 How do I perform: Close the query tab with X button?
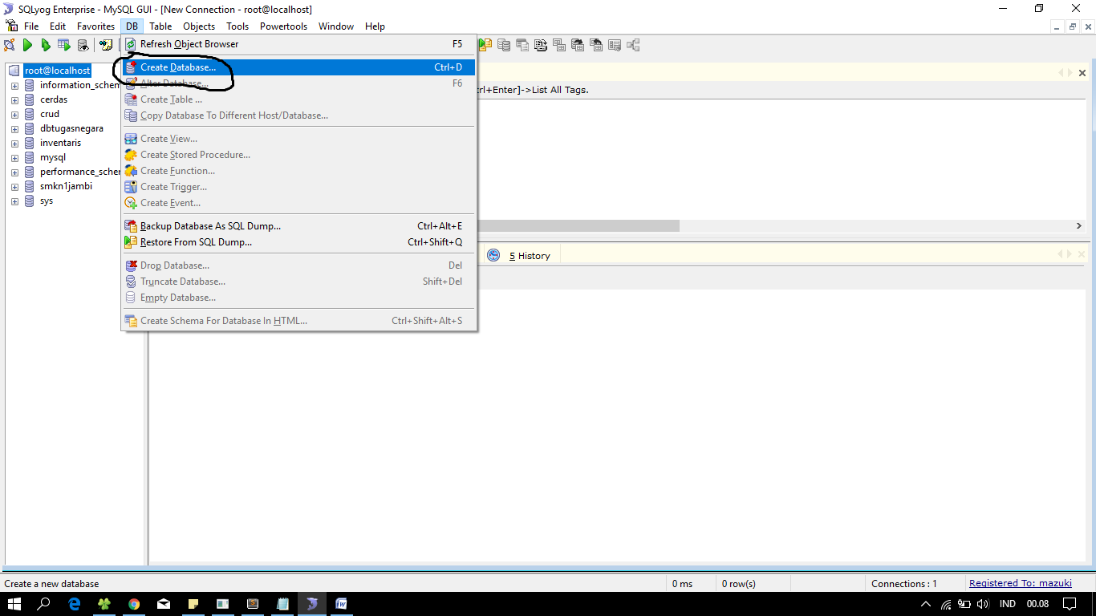coord(1082,73)
